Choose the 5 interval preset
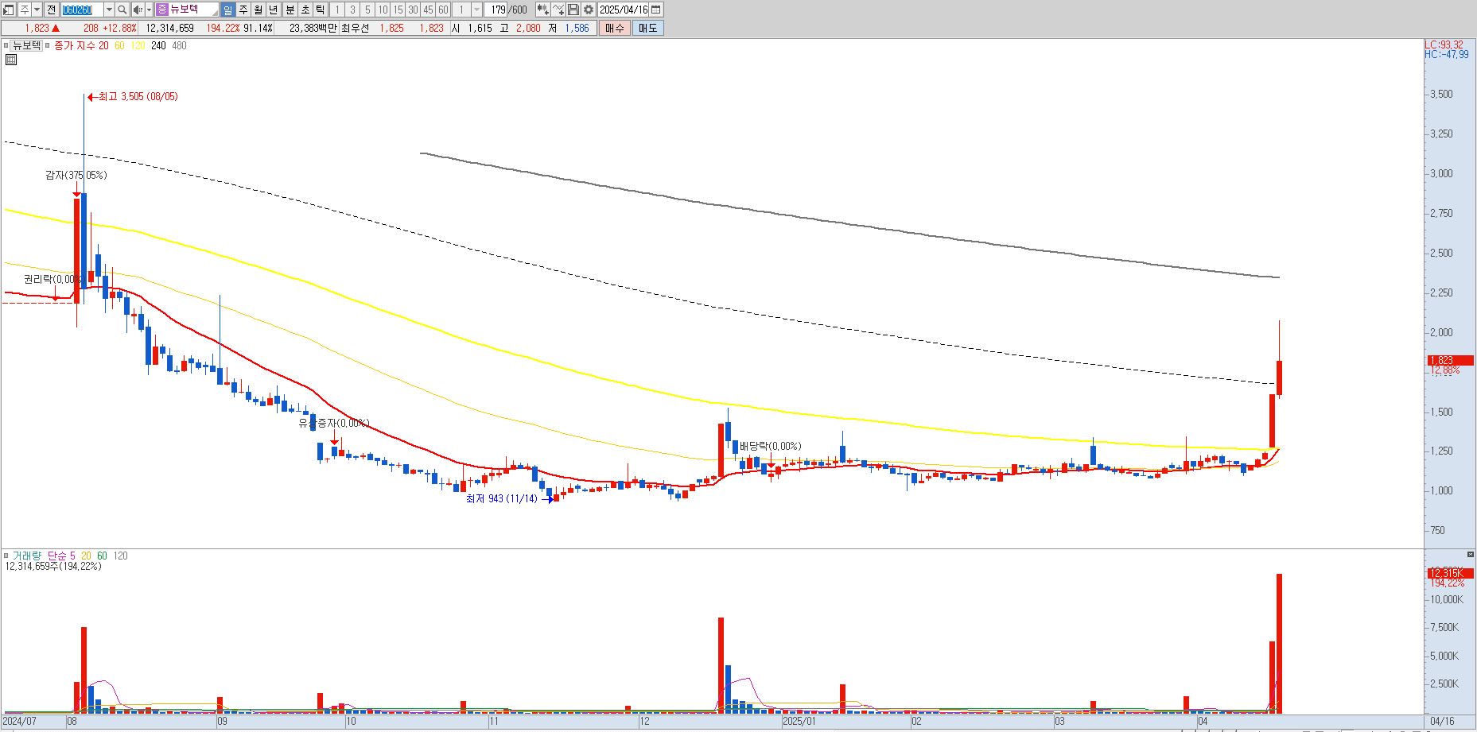 [x=367, y=10]
